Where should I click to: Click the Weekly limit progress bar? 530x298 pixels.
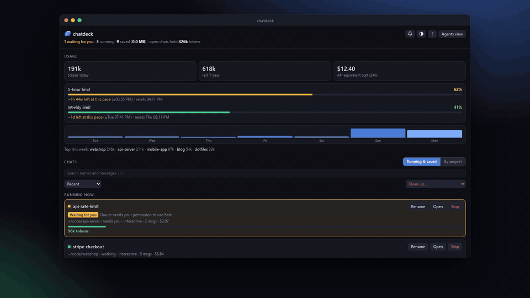[264, 112]
